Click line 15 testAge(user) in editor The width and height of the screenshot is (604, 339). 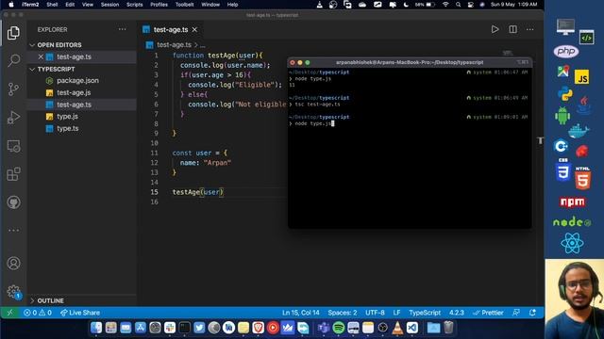[x=197, y=192]
